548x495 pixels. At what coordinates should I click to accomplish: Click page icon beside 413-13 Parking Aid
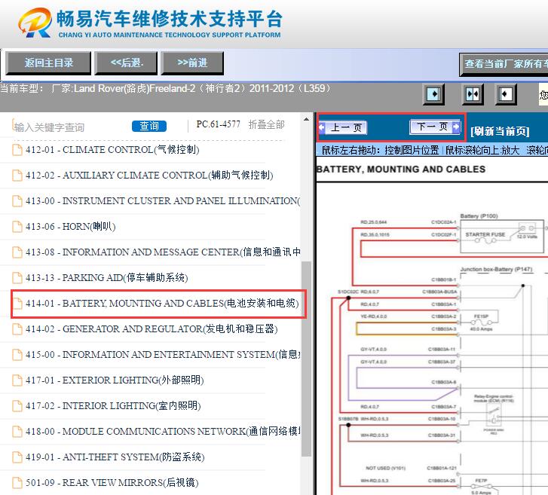17,278
